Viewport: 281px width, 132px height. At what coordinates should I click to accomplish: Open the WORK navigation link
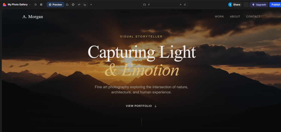tap(219, 17)
